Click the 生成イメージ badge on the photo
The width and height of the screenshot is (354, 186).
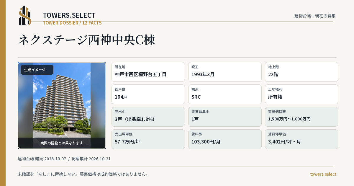(37, 70)
